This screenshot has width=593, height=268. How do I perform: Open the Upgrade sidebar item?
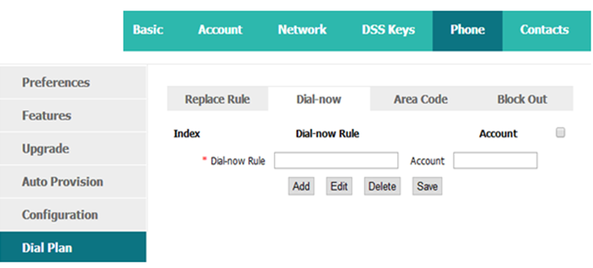(73, 148)
